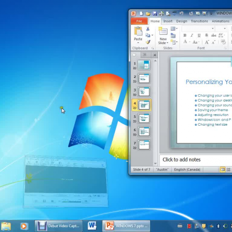
Task: Switch to the Design tab
Action: point(181,21)
